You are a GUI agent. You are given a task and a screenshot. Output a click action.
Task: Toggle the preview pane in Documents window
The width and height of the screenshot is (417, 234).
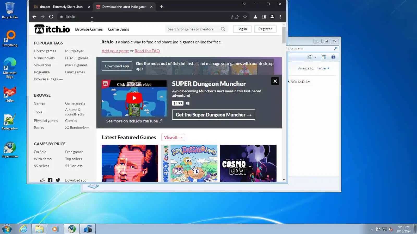point(324,57)
